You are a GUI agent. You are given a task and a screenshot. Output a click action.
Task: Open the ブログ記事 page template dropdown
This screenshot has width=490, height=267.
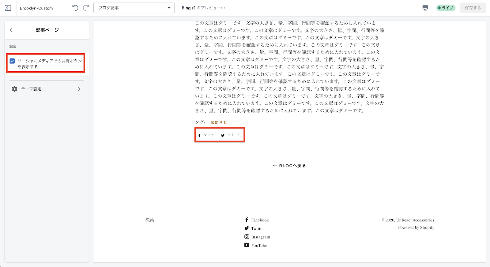click(x=134, y=8)
